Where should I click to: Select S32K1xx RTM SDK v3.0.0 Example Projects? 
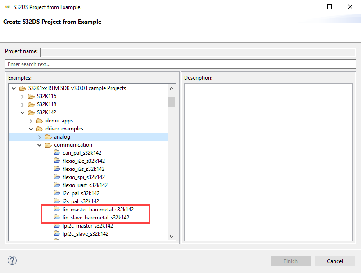pyautogui.click(x=77, y=88)
